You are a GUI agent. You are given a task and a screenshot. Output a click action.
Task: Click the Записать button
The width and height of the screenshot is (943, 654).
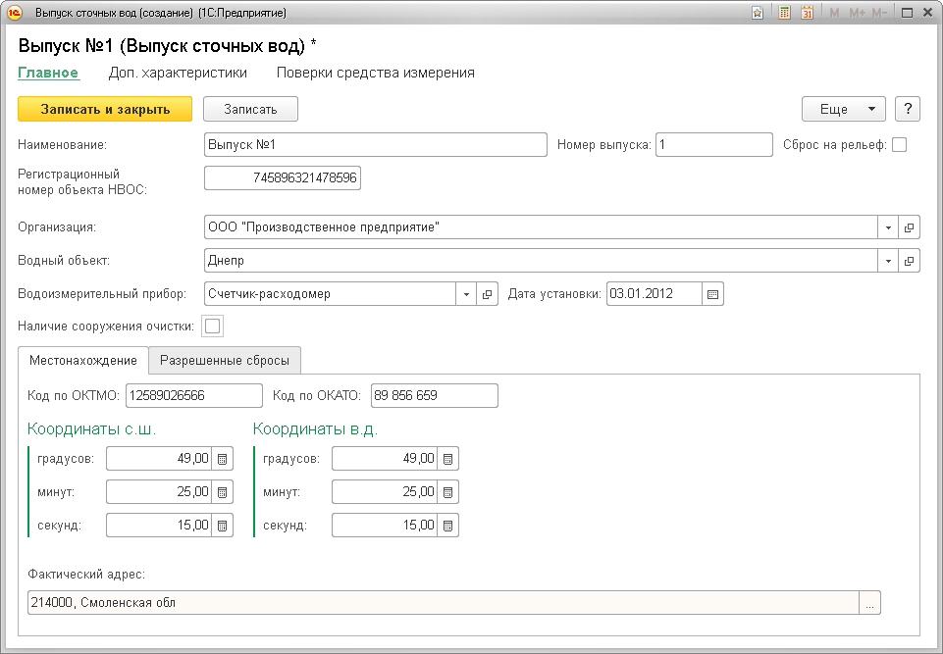pyautogui.click(x=250, y=109)
